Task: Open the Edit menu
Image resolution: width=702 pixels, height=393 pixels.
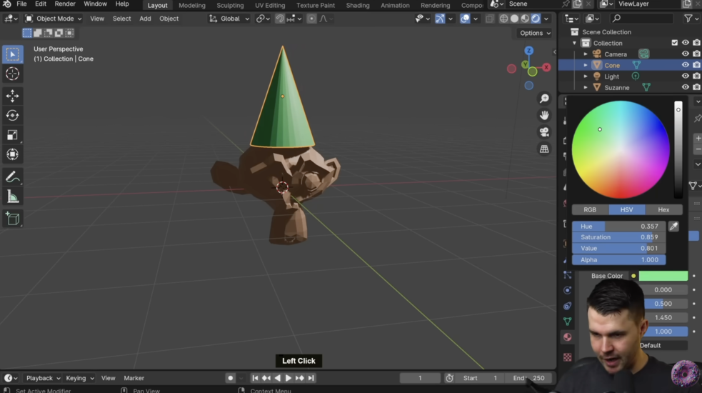Action: click(x=40, y=4)
